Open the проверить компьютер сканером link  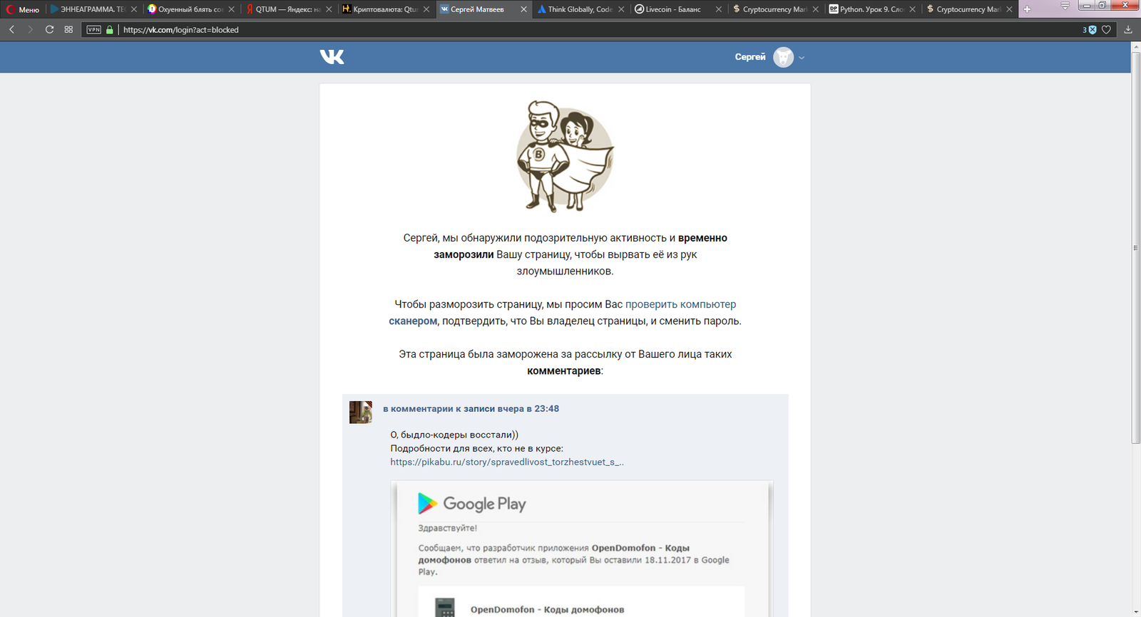(x=563, y=313)
